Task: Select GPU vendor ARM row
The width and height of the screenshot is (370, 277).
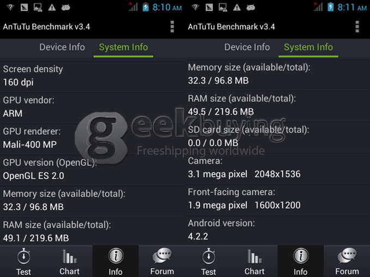Action: (x=92, y=107)
